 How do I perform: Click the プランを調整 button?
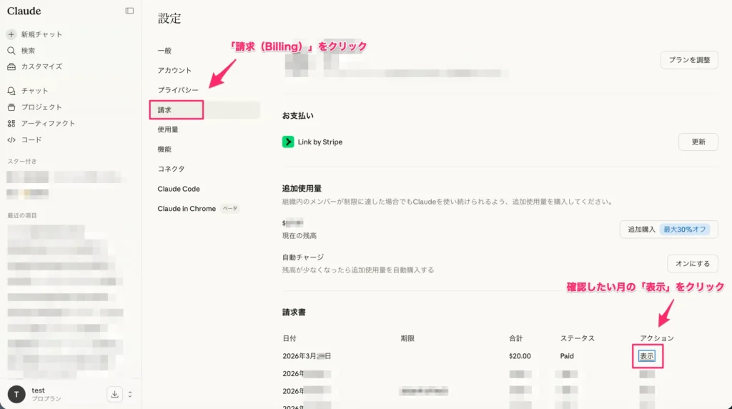coord(689,60)
